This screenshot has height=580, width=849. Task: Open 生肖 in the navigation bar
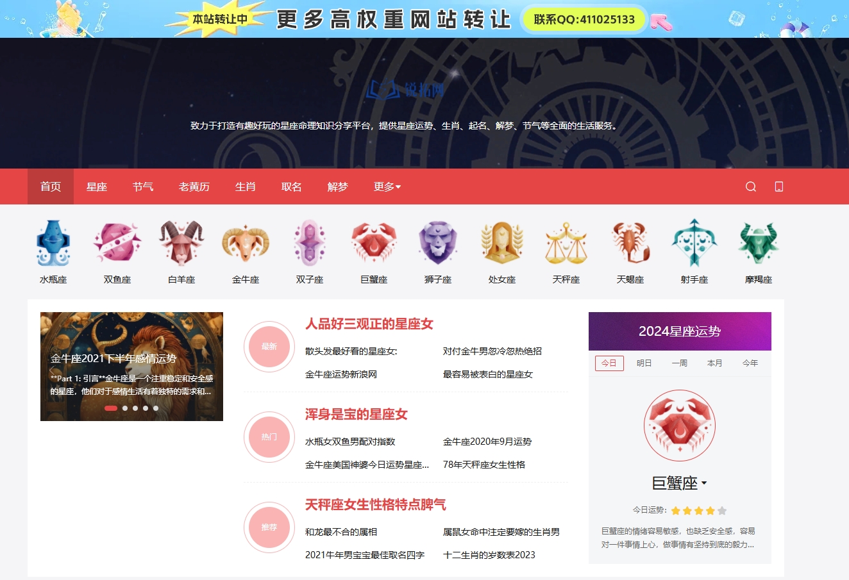pos(246,186)
